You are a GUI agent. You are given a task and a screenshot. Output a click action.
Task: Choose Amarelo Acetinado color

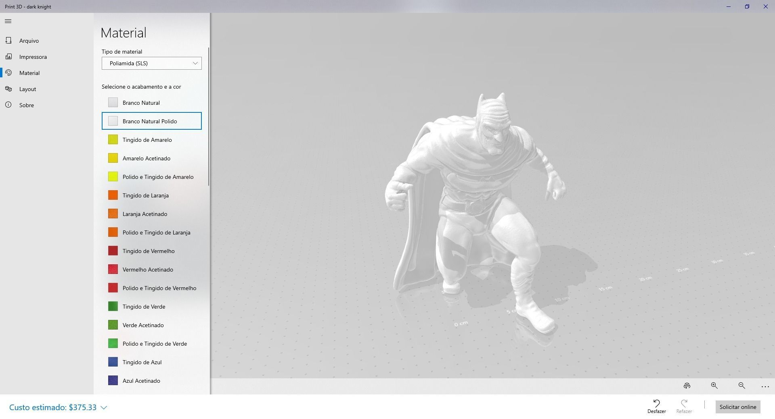(x=152, y=158)
